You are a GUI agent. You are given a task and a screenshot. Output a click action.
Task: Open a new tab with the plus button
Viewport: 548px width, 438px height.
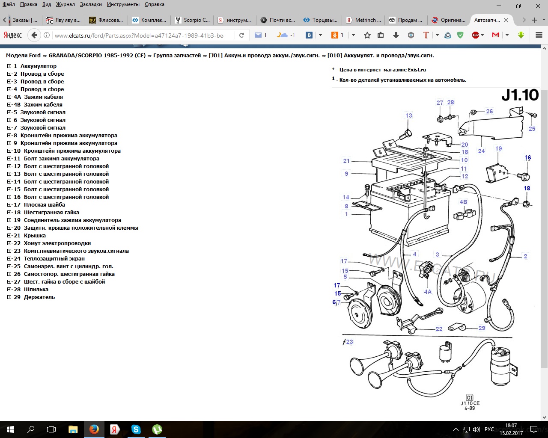pos(534,20)
